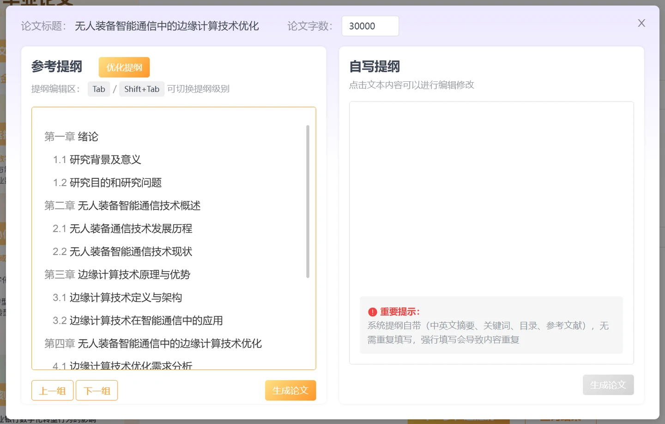Click outline entry 2.2 无人装备智能通信技术现状
This screenshot has width=665, height=424.
tap(122, 252)
